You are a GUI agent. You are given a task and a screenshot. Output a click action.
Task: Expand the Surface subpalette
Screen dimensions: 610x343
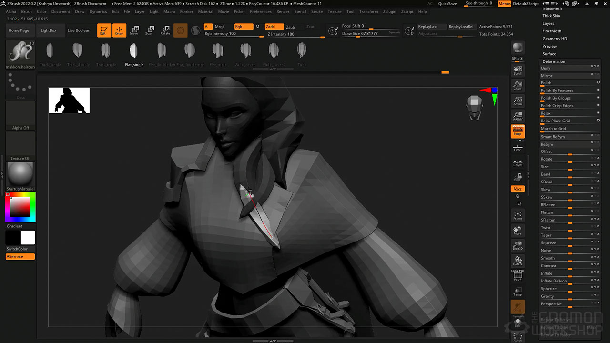coord(549,54)
